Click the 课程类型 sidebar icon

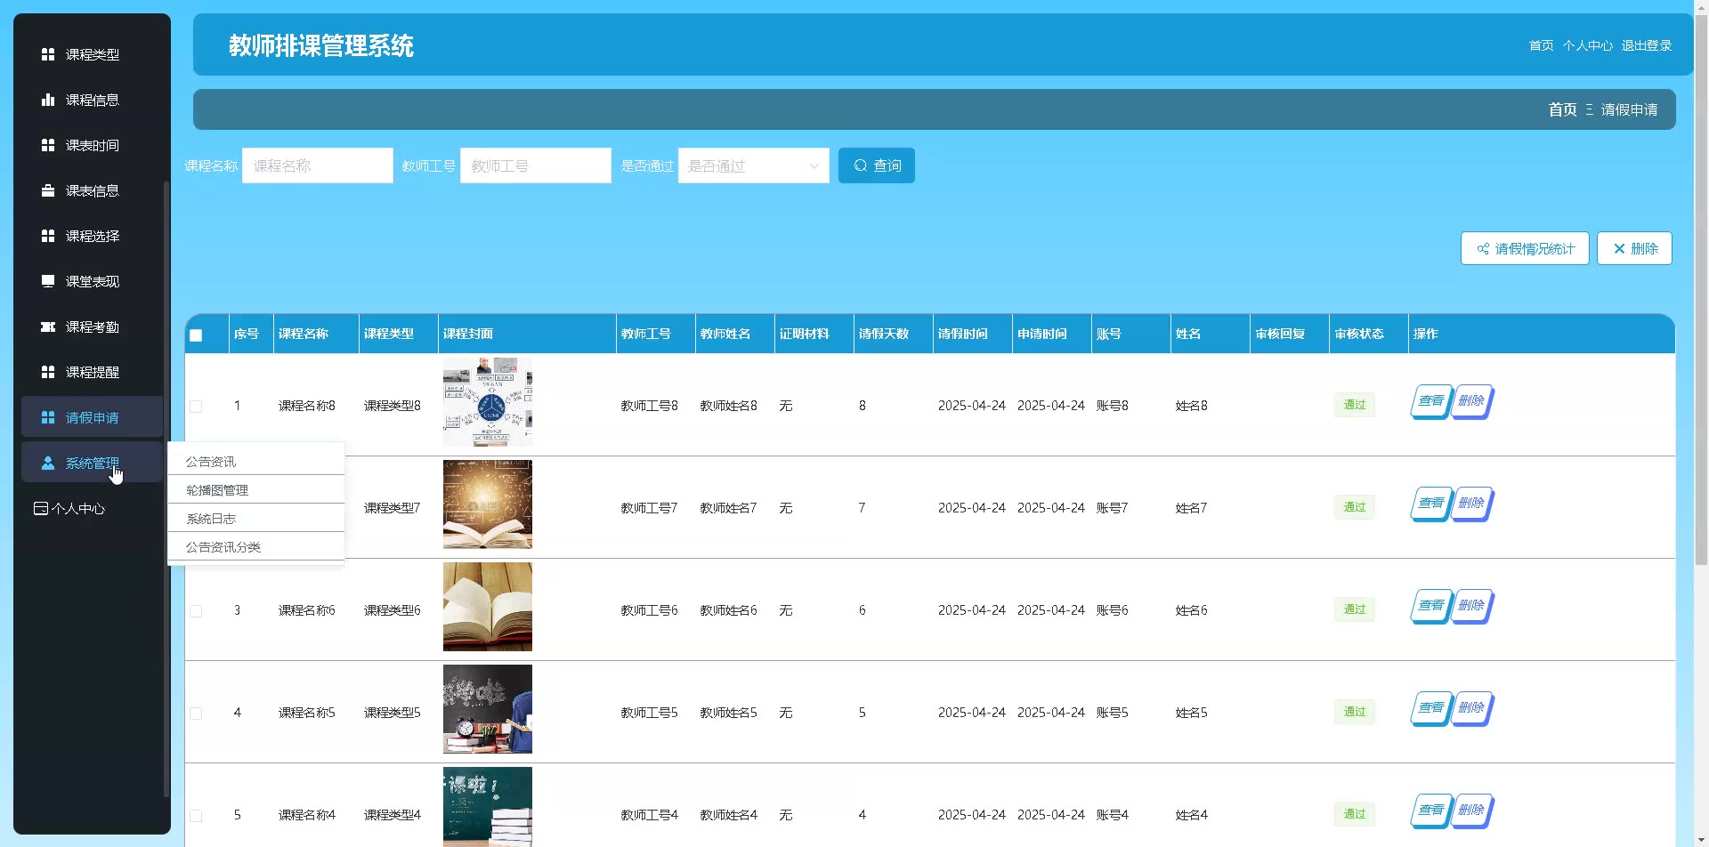[x=48, y=54]
